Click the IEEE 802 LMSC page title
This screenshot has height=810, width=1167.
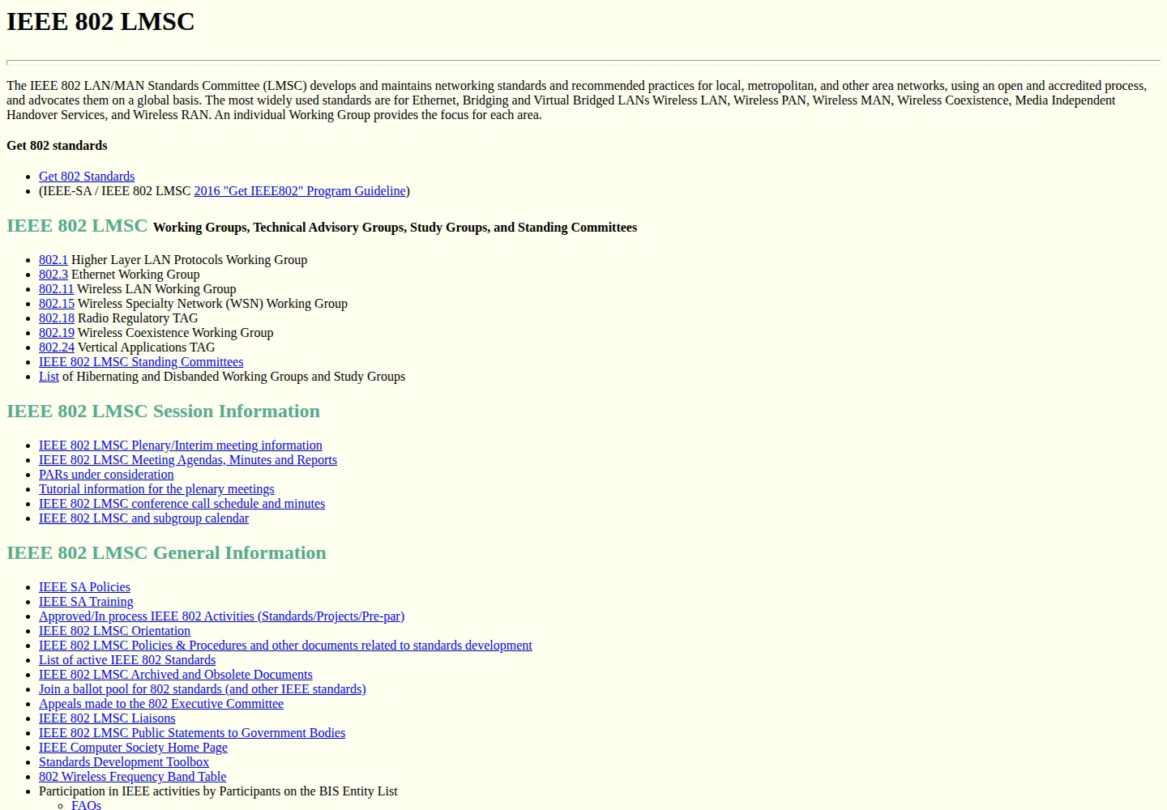[x=100, y=22]
